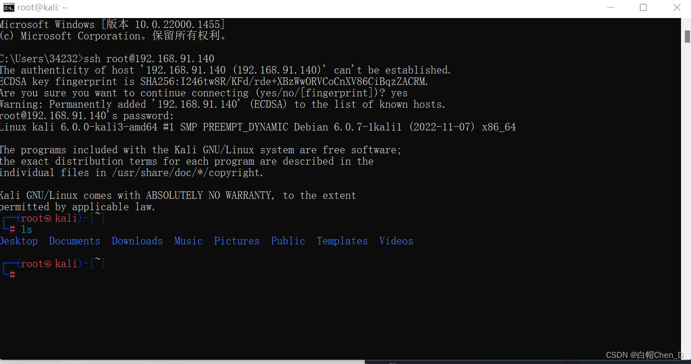Click the "Documents" directory name in ls output
The image size is (691, 364).
point(74,241)
